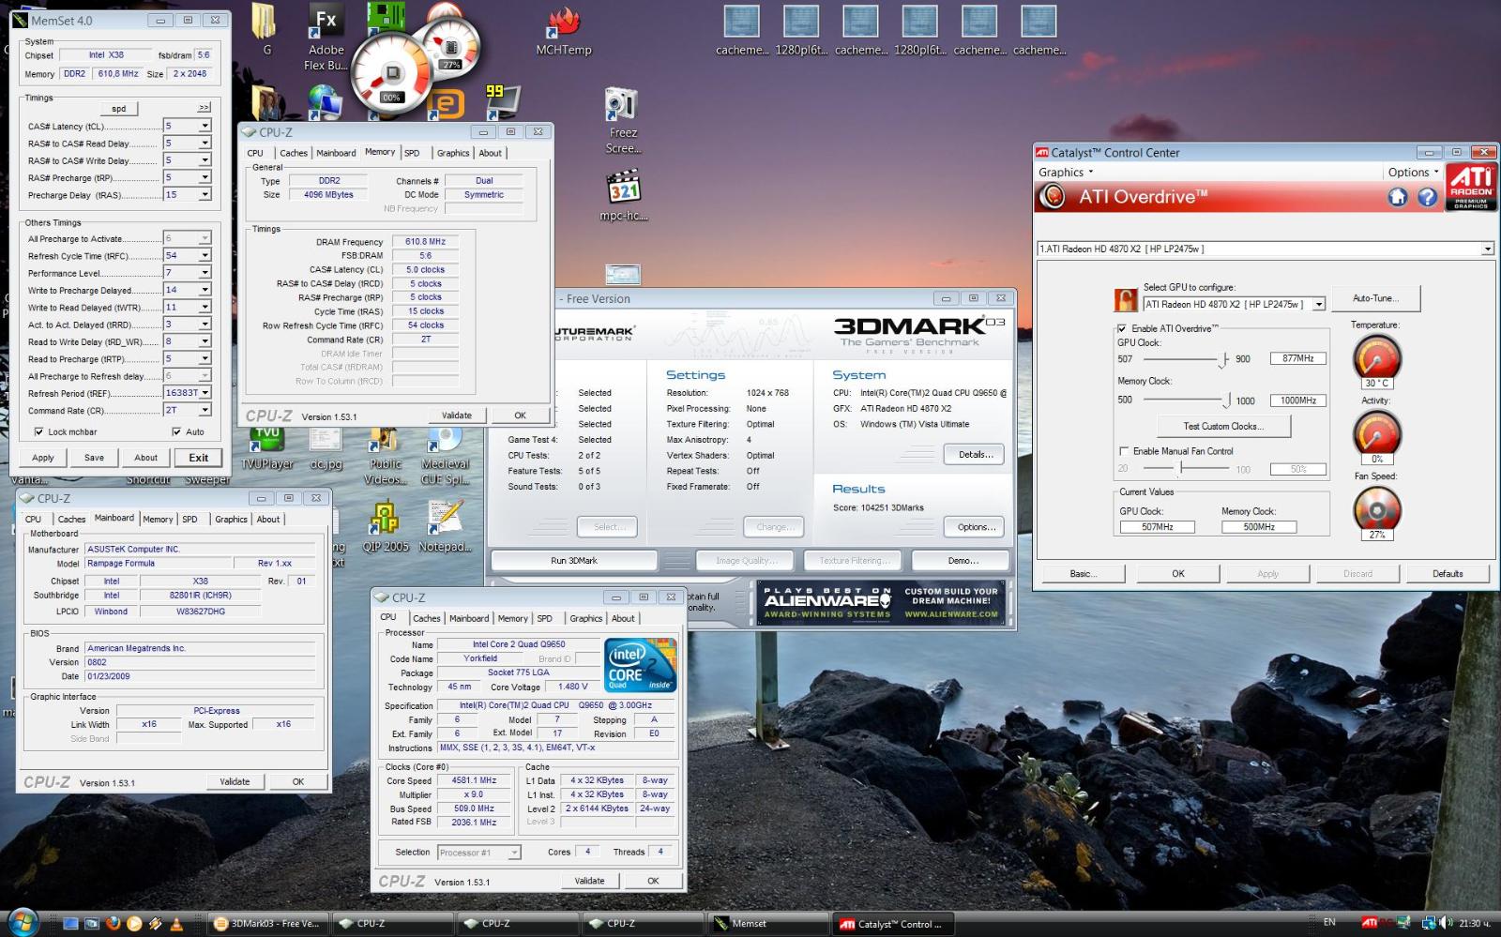
Task: Open QIP 2005 desktop shortcut
Action: (386, 526)
